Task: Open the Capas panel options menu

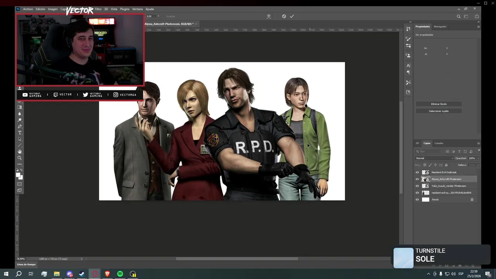Action: pyautogui.click(x=479, y=143)
